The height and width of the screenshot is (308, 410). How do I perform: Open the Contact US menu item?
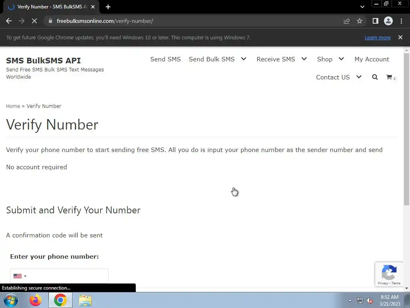333,77
